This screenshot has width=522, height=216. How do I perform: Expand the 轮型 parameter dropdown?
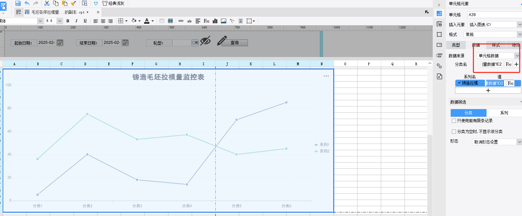click(x=195, y=43)
